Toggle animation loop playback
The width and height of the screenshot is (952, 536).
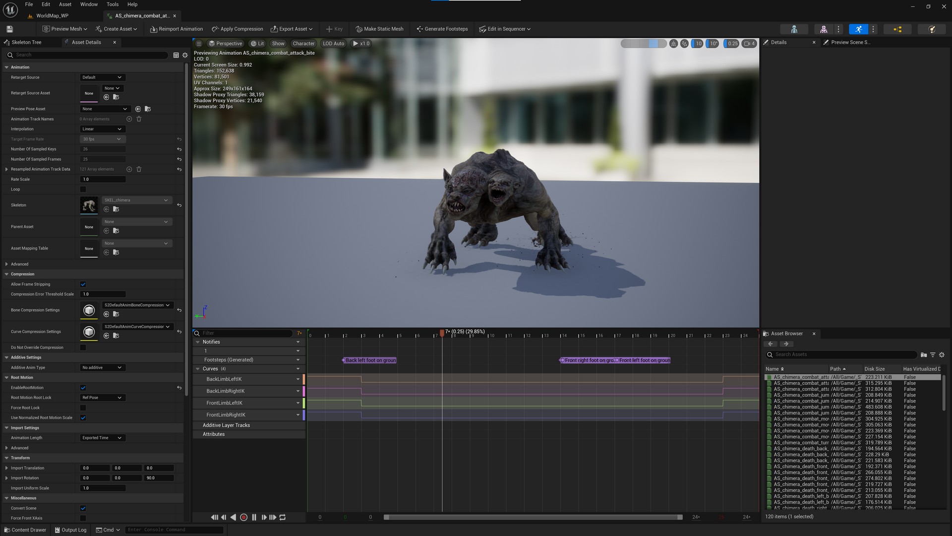click(283, 517)
